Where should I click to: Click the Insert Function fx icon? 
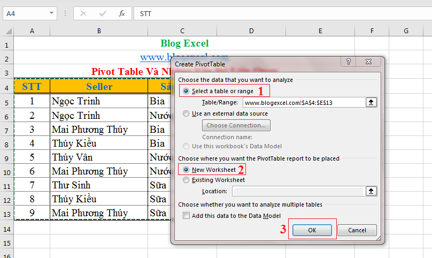click(x=122, y=13)
